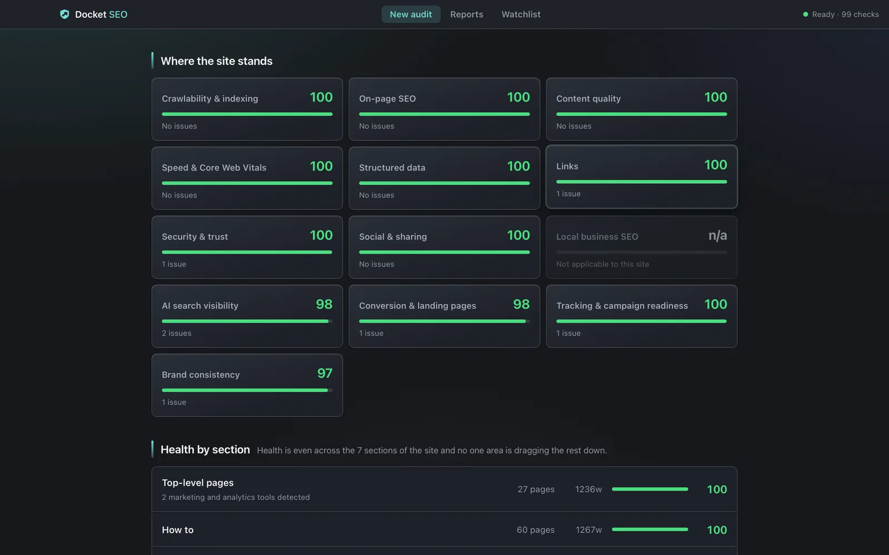Open the Security & trust card
Viewport: 889px width, 555px height.
coord(247,248)
